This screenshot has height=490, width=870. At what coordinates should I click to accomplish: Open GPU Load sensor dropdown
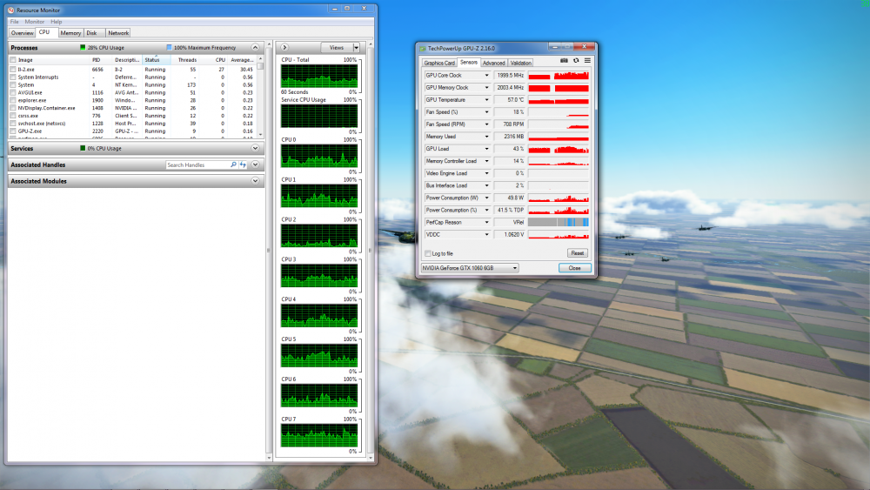486,149
